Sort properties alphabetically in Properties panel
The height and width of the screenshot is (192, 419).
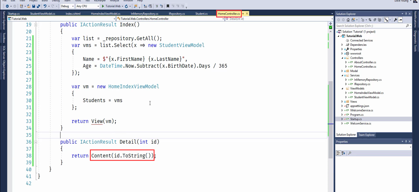[x=343, y=153]
